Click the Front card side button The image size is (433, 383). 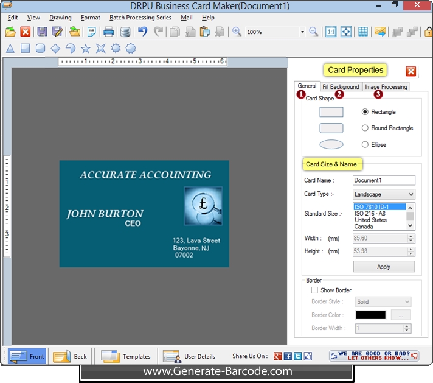point(27,356)
